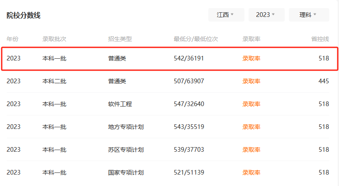Click 录取率 link for 542/36191 row
Screen dimensions: 339x186
coord(251,58)
